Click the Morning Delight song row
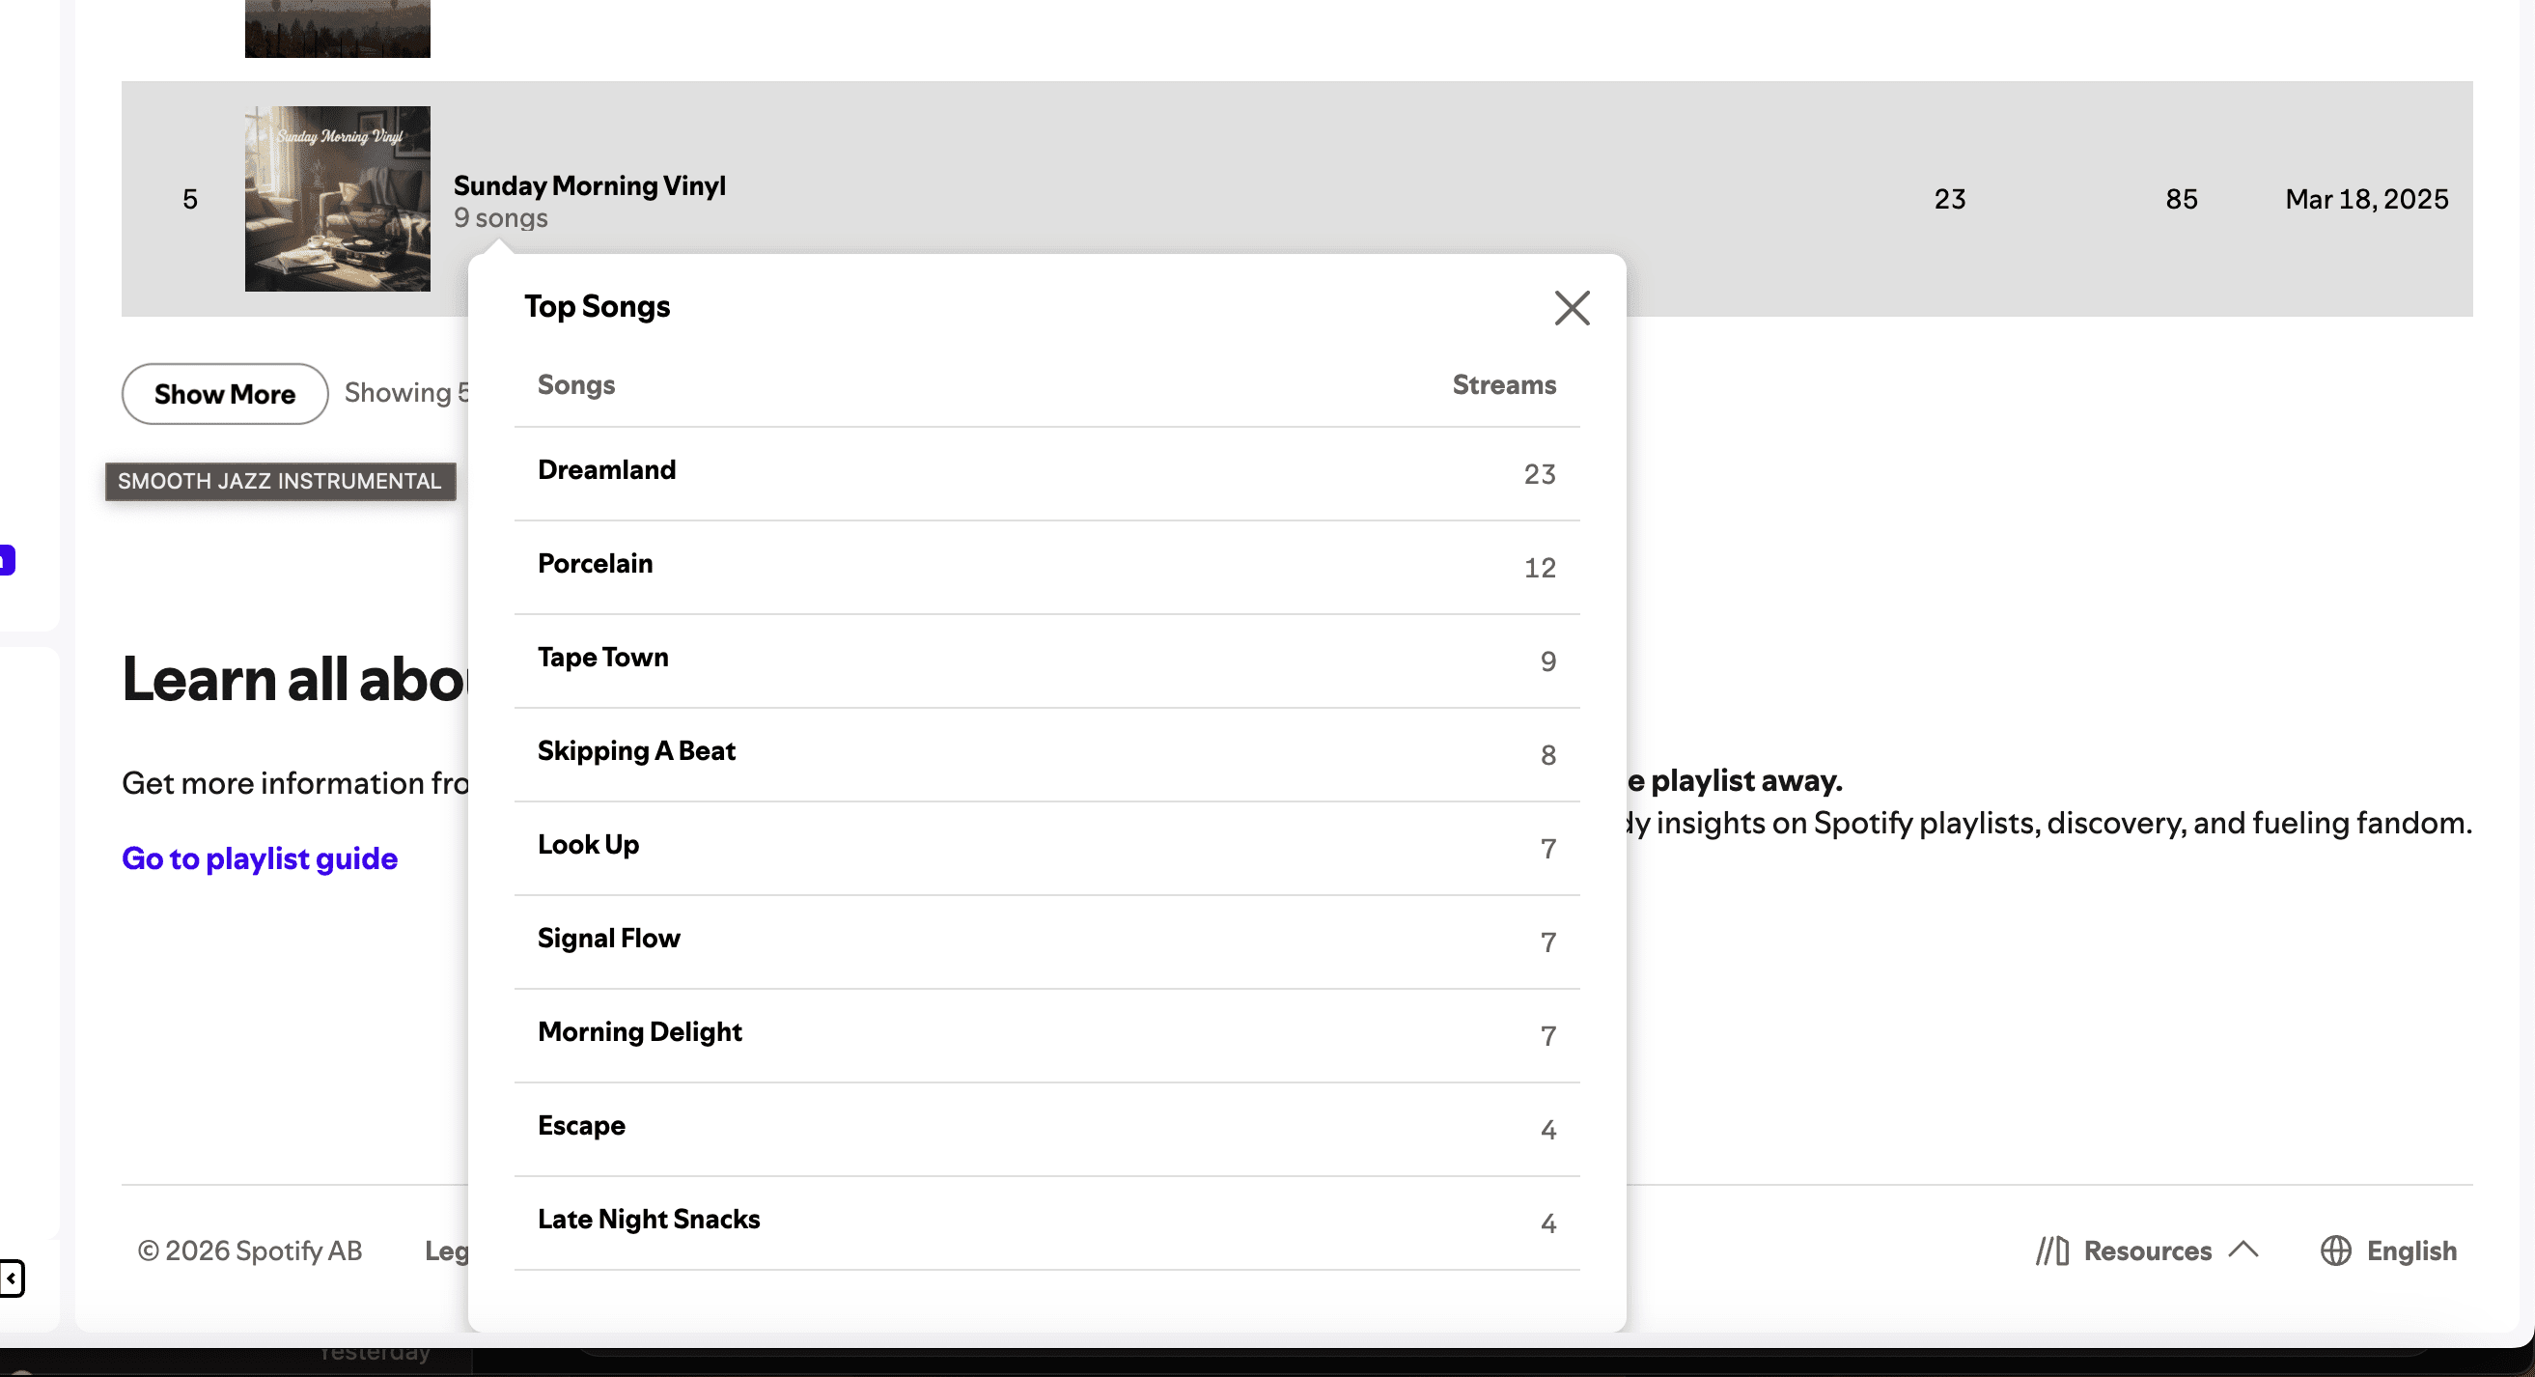 pyautogui.click(x=639, y=1032)
